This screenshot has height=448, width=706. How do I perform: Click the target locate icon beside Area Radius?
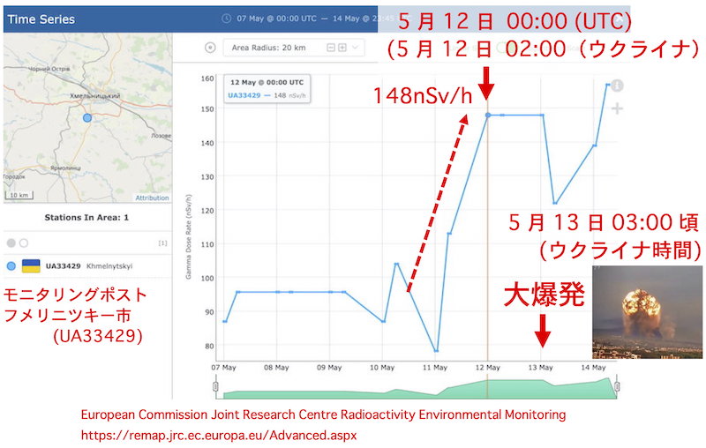click(210, 48)
